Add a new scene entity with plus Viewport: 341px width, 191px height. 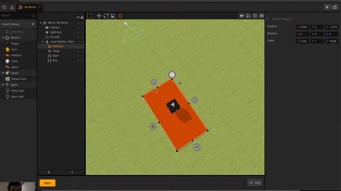click(48, 172)
